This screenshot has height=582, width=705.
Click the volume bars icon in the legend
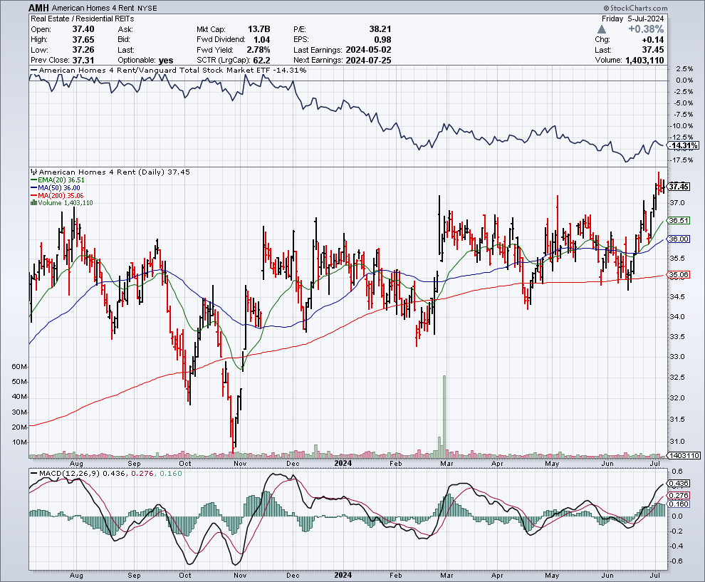point(33,203)
